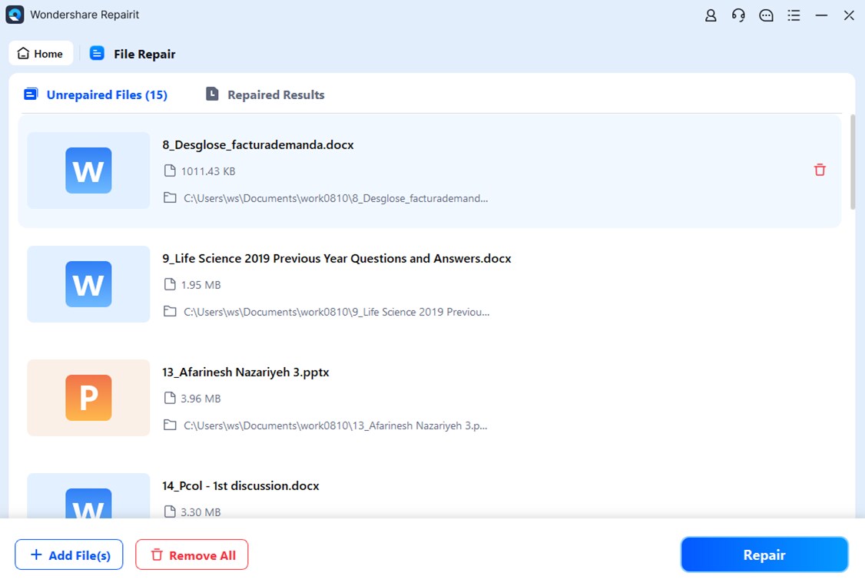Open the menu list icon
Screen dimensions: 865x586
point(794,15)
